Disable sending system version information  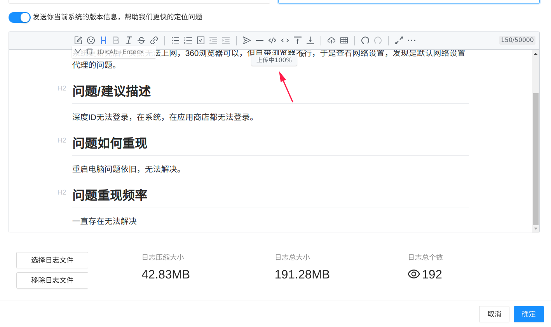pos(19,17)
